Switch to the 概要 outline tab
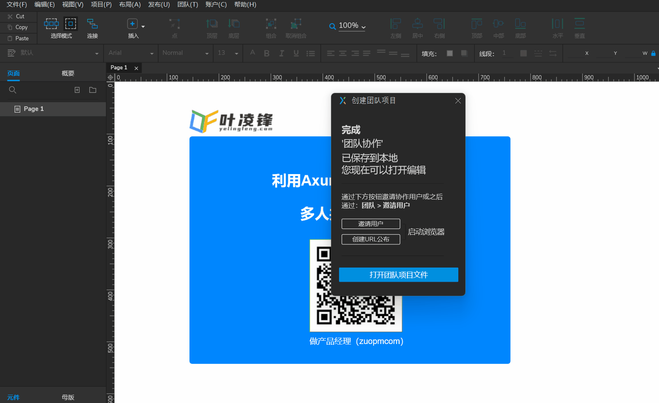Image resolution: width=659 pixels, height=403 pixels. [x=68, y=74]
